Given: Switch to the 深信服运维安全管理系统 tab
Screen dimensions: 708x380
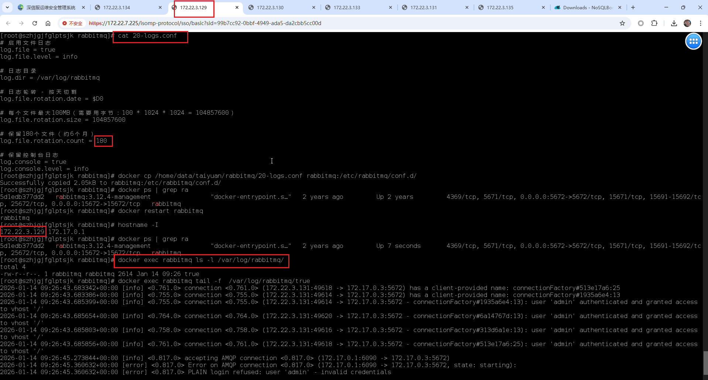Looking at the screenshot, I should pos(51,7).
